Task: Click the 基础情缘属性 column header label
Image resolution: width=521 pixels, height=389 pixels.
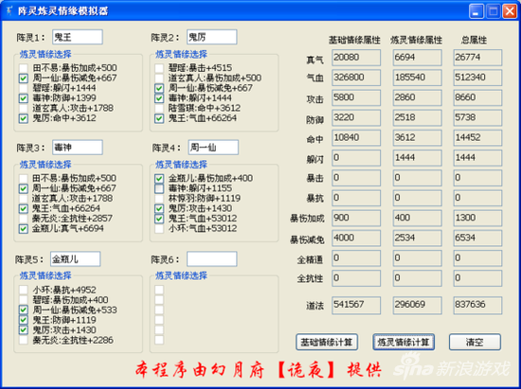Action: tap(354, 40)
